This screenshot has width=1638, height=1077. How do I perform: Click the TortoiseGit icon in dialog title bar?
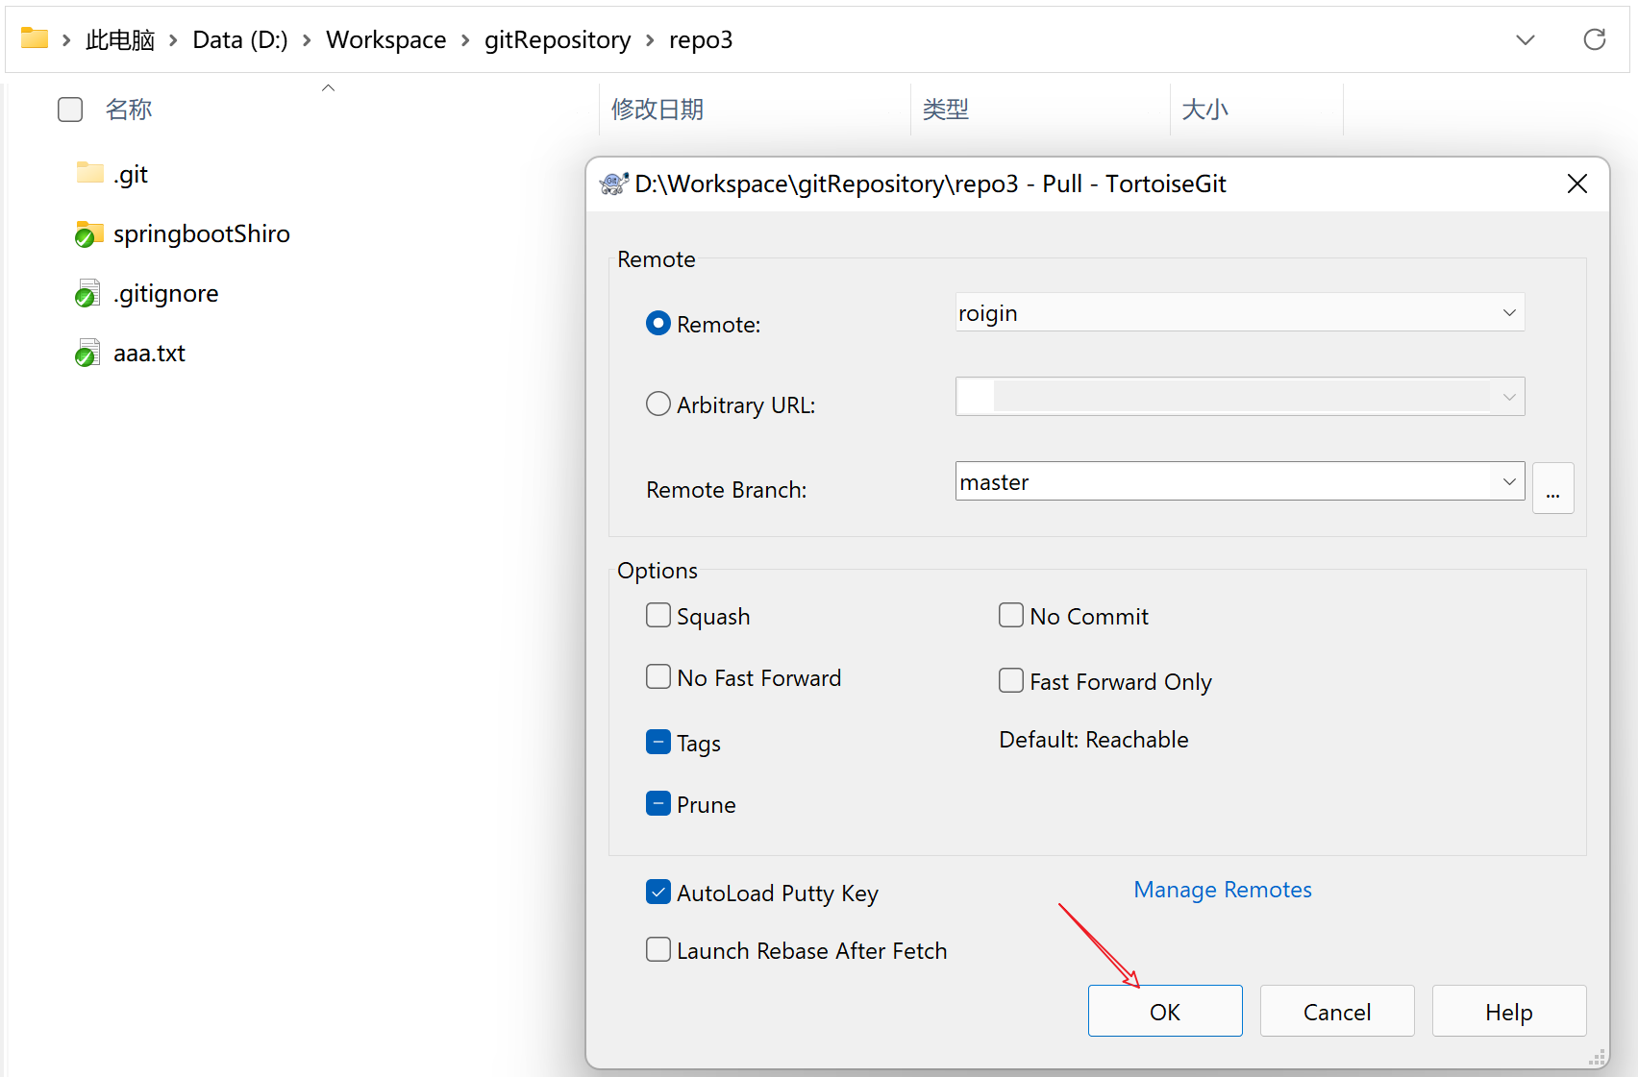tap(613, 184)
